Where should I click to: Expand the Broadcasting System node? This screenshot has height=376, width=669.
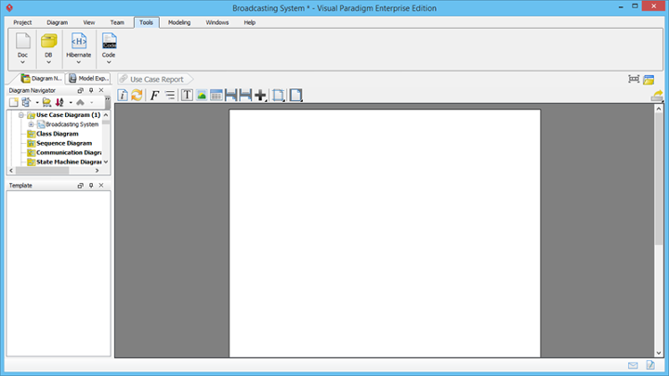(32, 124)
